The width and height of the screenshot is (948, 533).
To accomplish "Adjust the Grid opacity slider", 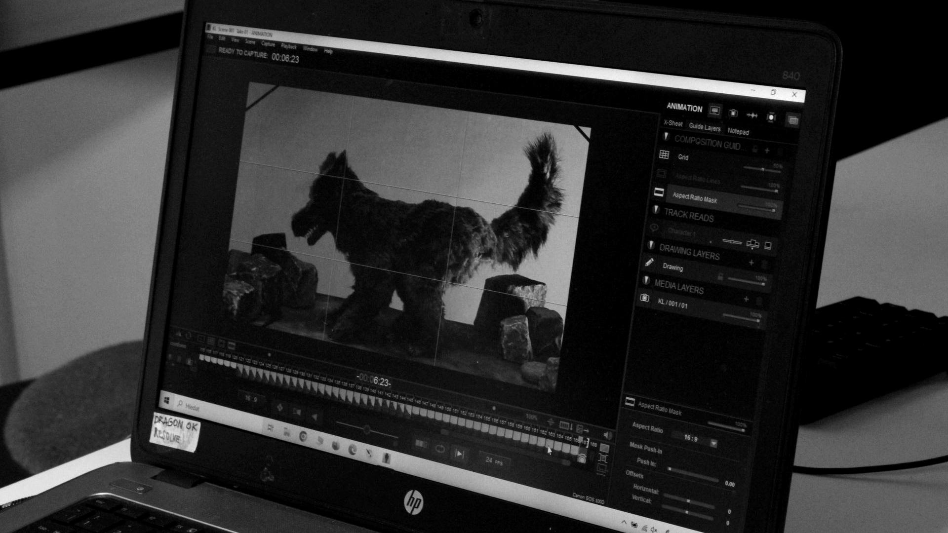I will pos(762,169).
